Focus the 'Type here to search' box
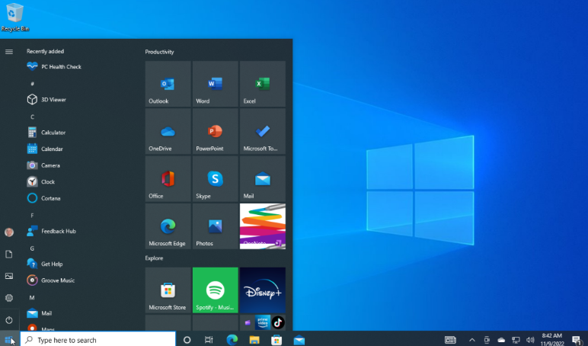This screenshot has height=346, width=588. point(98,340)
